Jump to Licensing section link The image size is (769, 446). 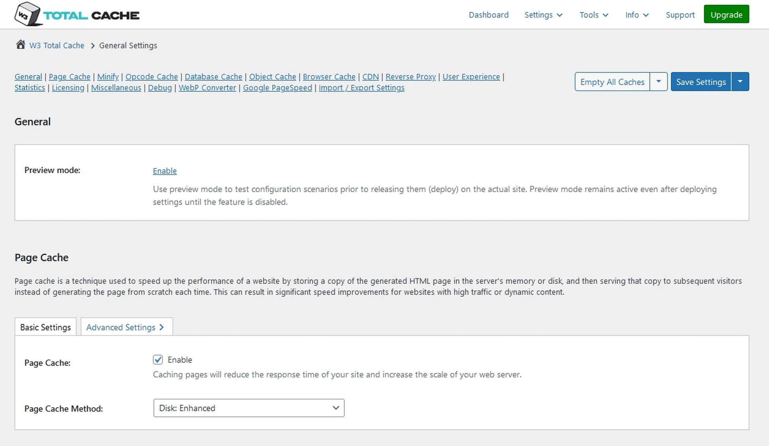(68, 88)
